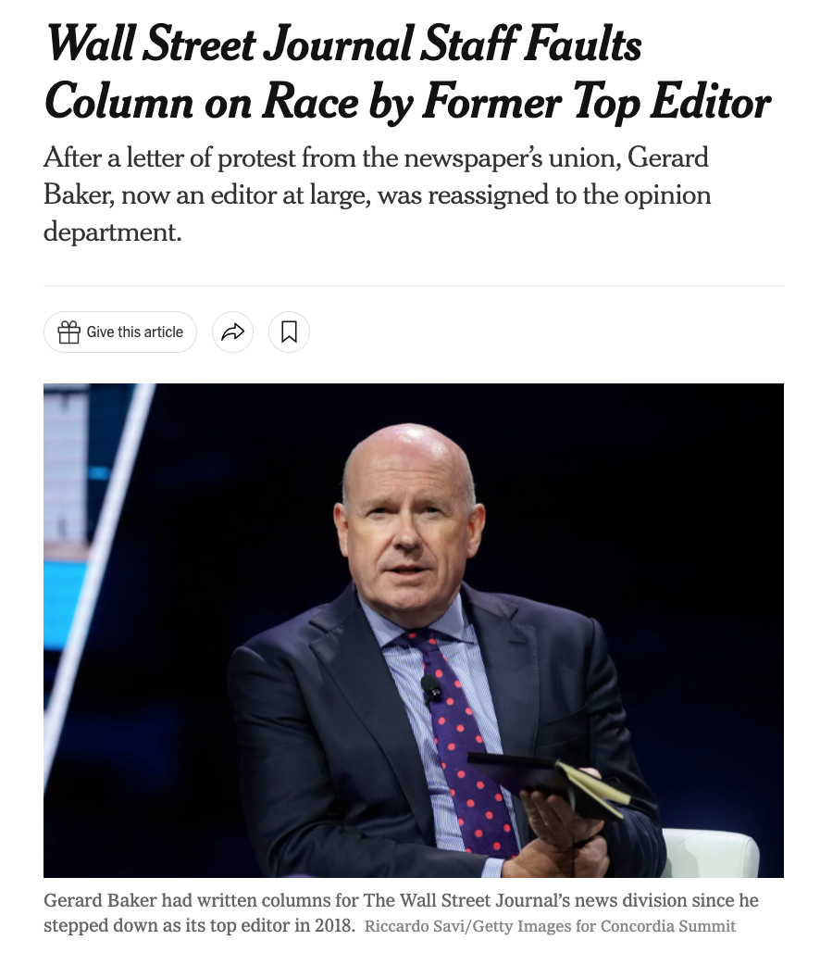This screenshot has width=820, height=965.
Task: Click the horizontal divider below the summary
Action: [x=413, y=286]
